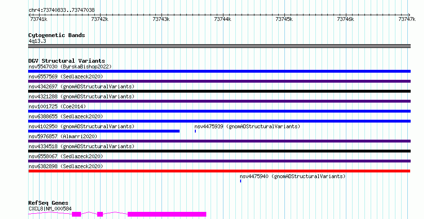Click the 73746k ruler tick label
Screen dimensions: 424x219
coord(345,19)
